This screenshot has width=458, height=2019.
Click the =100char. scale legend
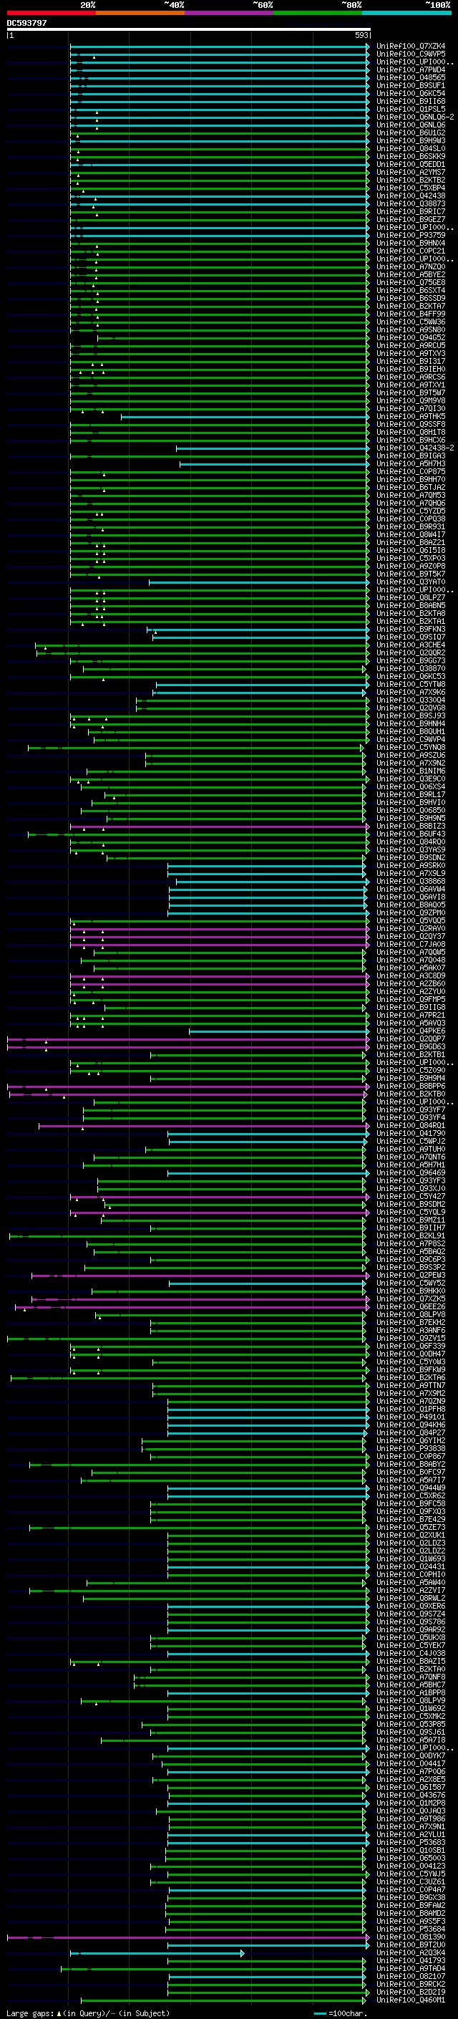340,2013
